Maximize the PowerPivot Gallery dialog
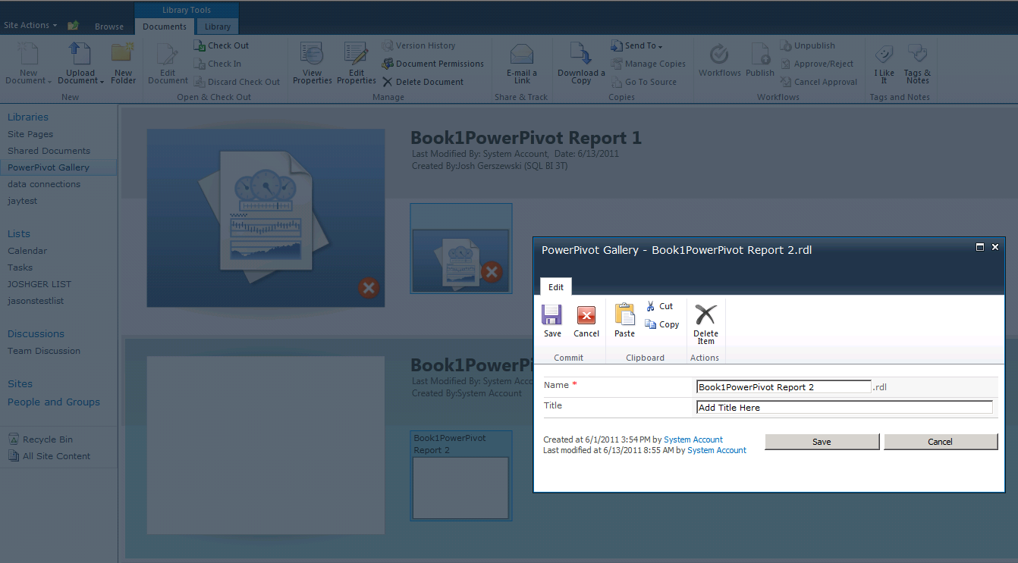This screenshot has height=563, width=1018. point(980,247)
